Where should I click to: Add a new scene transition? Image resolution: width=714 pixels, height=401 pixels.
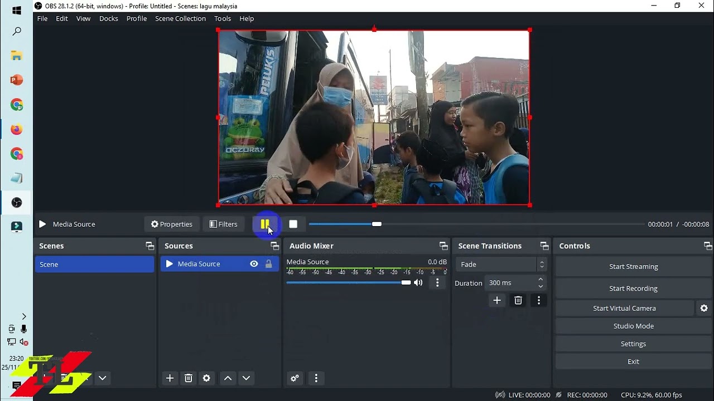[x=497, y=300]
